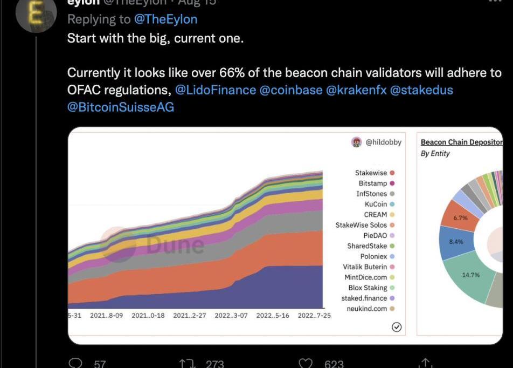Like the tweet with heart icon
This screenshot has height=368, width=513.
coord(306,364)
